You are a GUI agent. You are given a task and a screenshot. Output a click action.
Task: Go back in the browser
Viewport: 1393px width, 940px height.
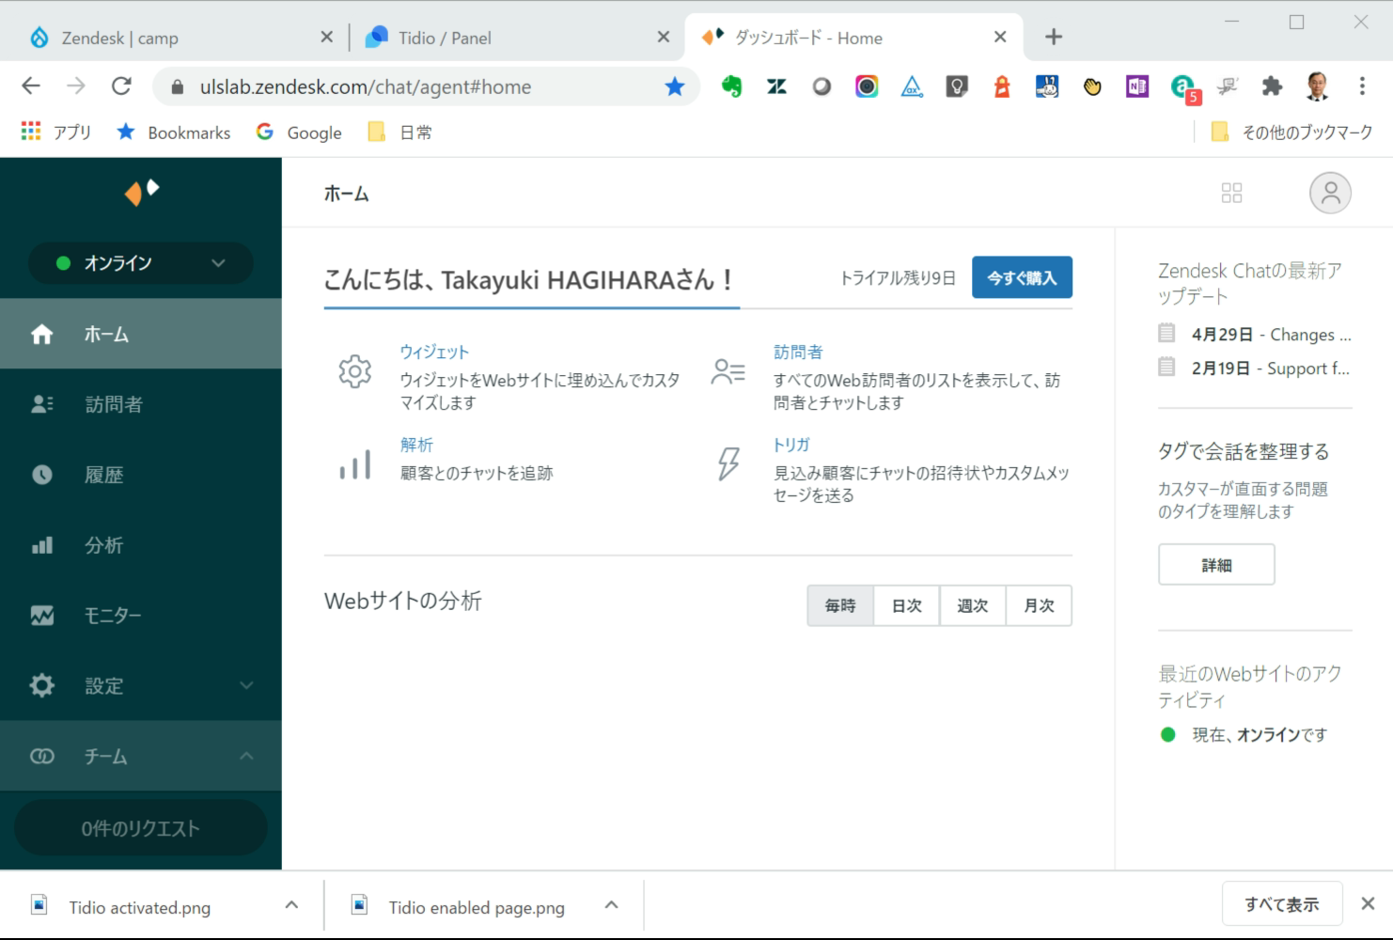pos(31,86)
